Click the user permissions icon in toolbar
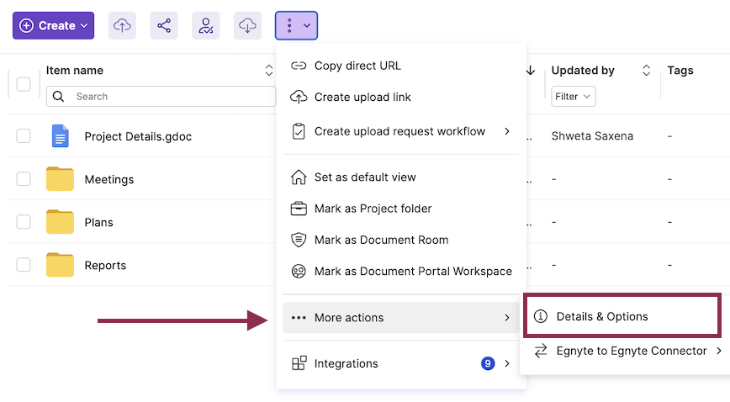The image size is (730, 402). coord(206,26)
